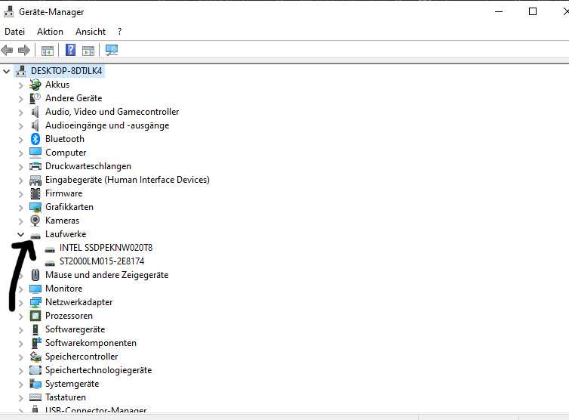Screen dimensions: 569x420
Task: Click the Forward arrow in the toolbar
Action: tap(24, 51)
